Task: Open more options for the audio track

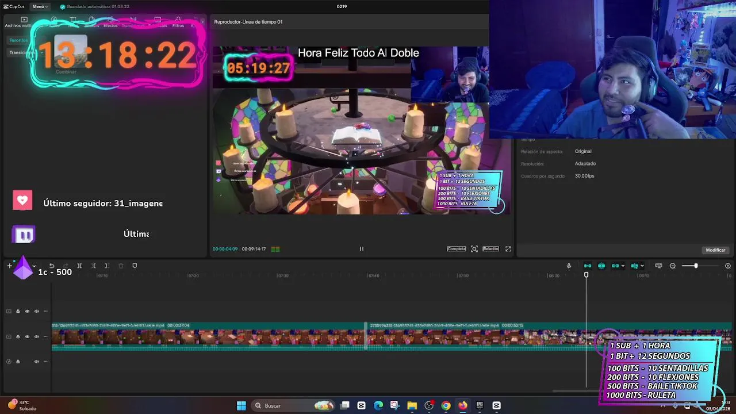Action: [x=45, y=362]
